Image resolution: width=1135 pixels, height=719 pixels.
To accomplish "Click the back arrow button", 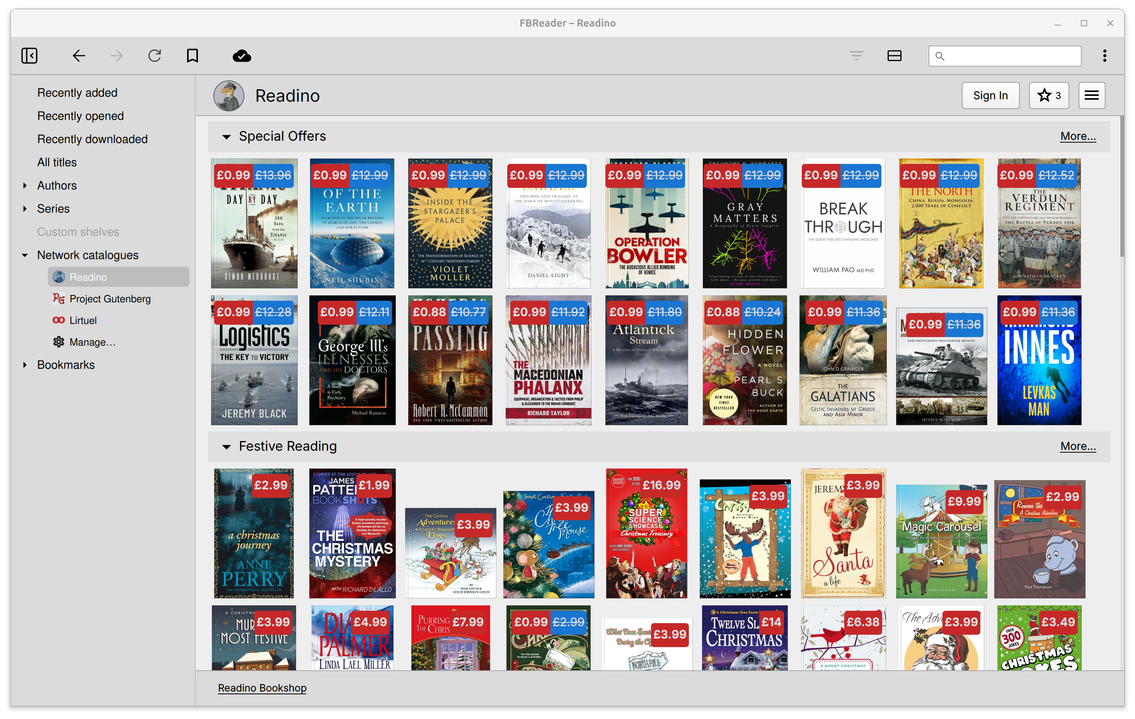I will tap(79, 56).
